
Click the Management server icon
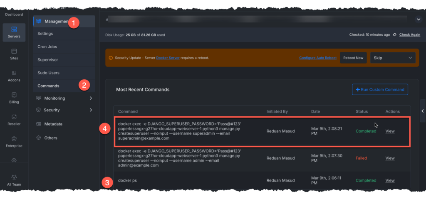tap(39, 21)
